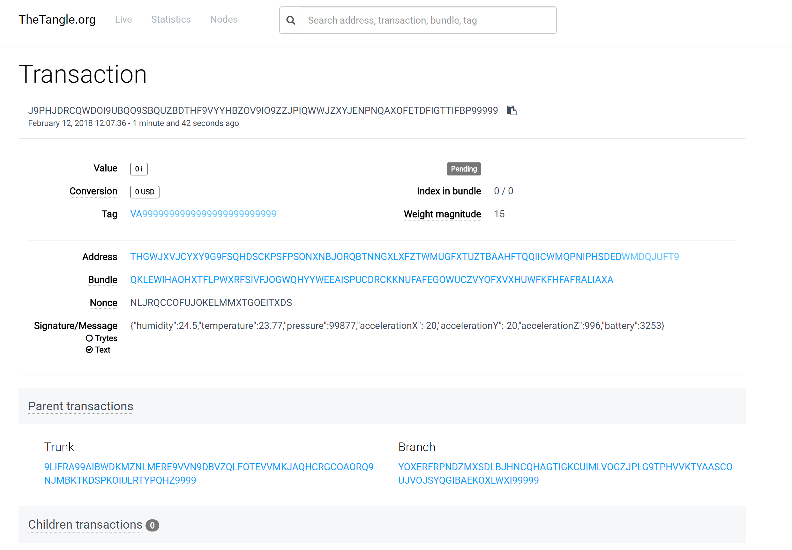Click the Parent transactions heading
The image size is (792, 550).
click(81, 406)
